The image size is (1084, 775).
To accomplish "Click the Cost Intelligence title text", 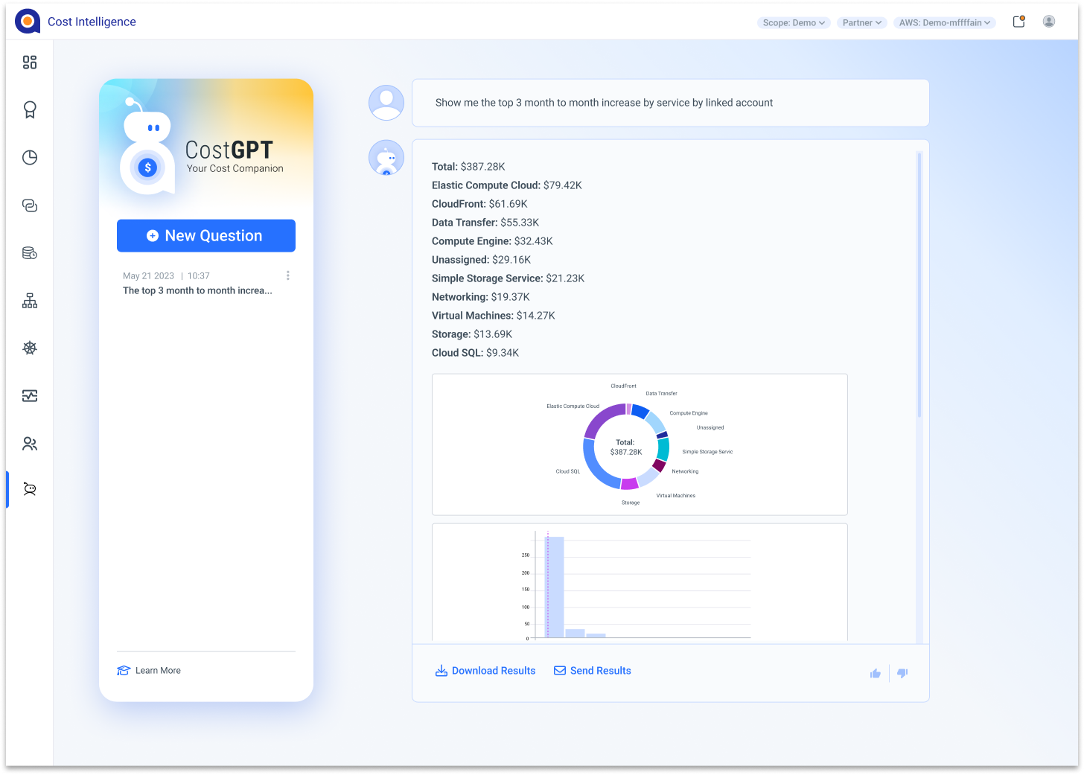I will [92, 22].
